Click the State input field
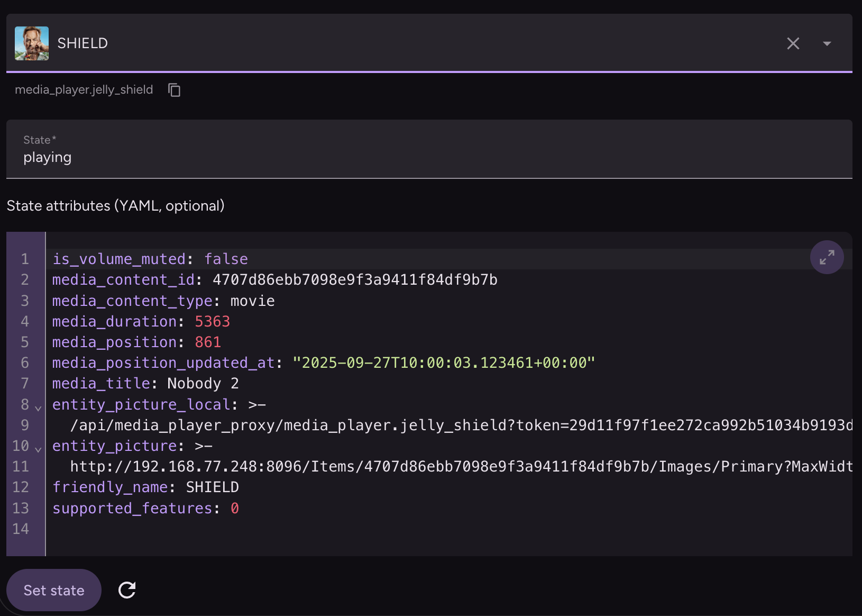This screenshot has width=862, height=616. tap(428, 157)
